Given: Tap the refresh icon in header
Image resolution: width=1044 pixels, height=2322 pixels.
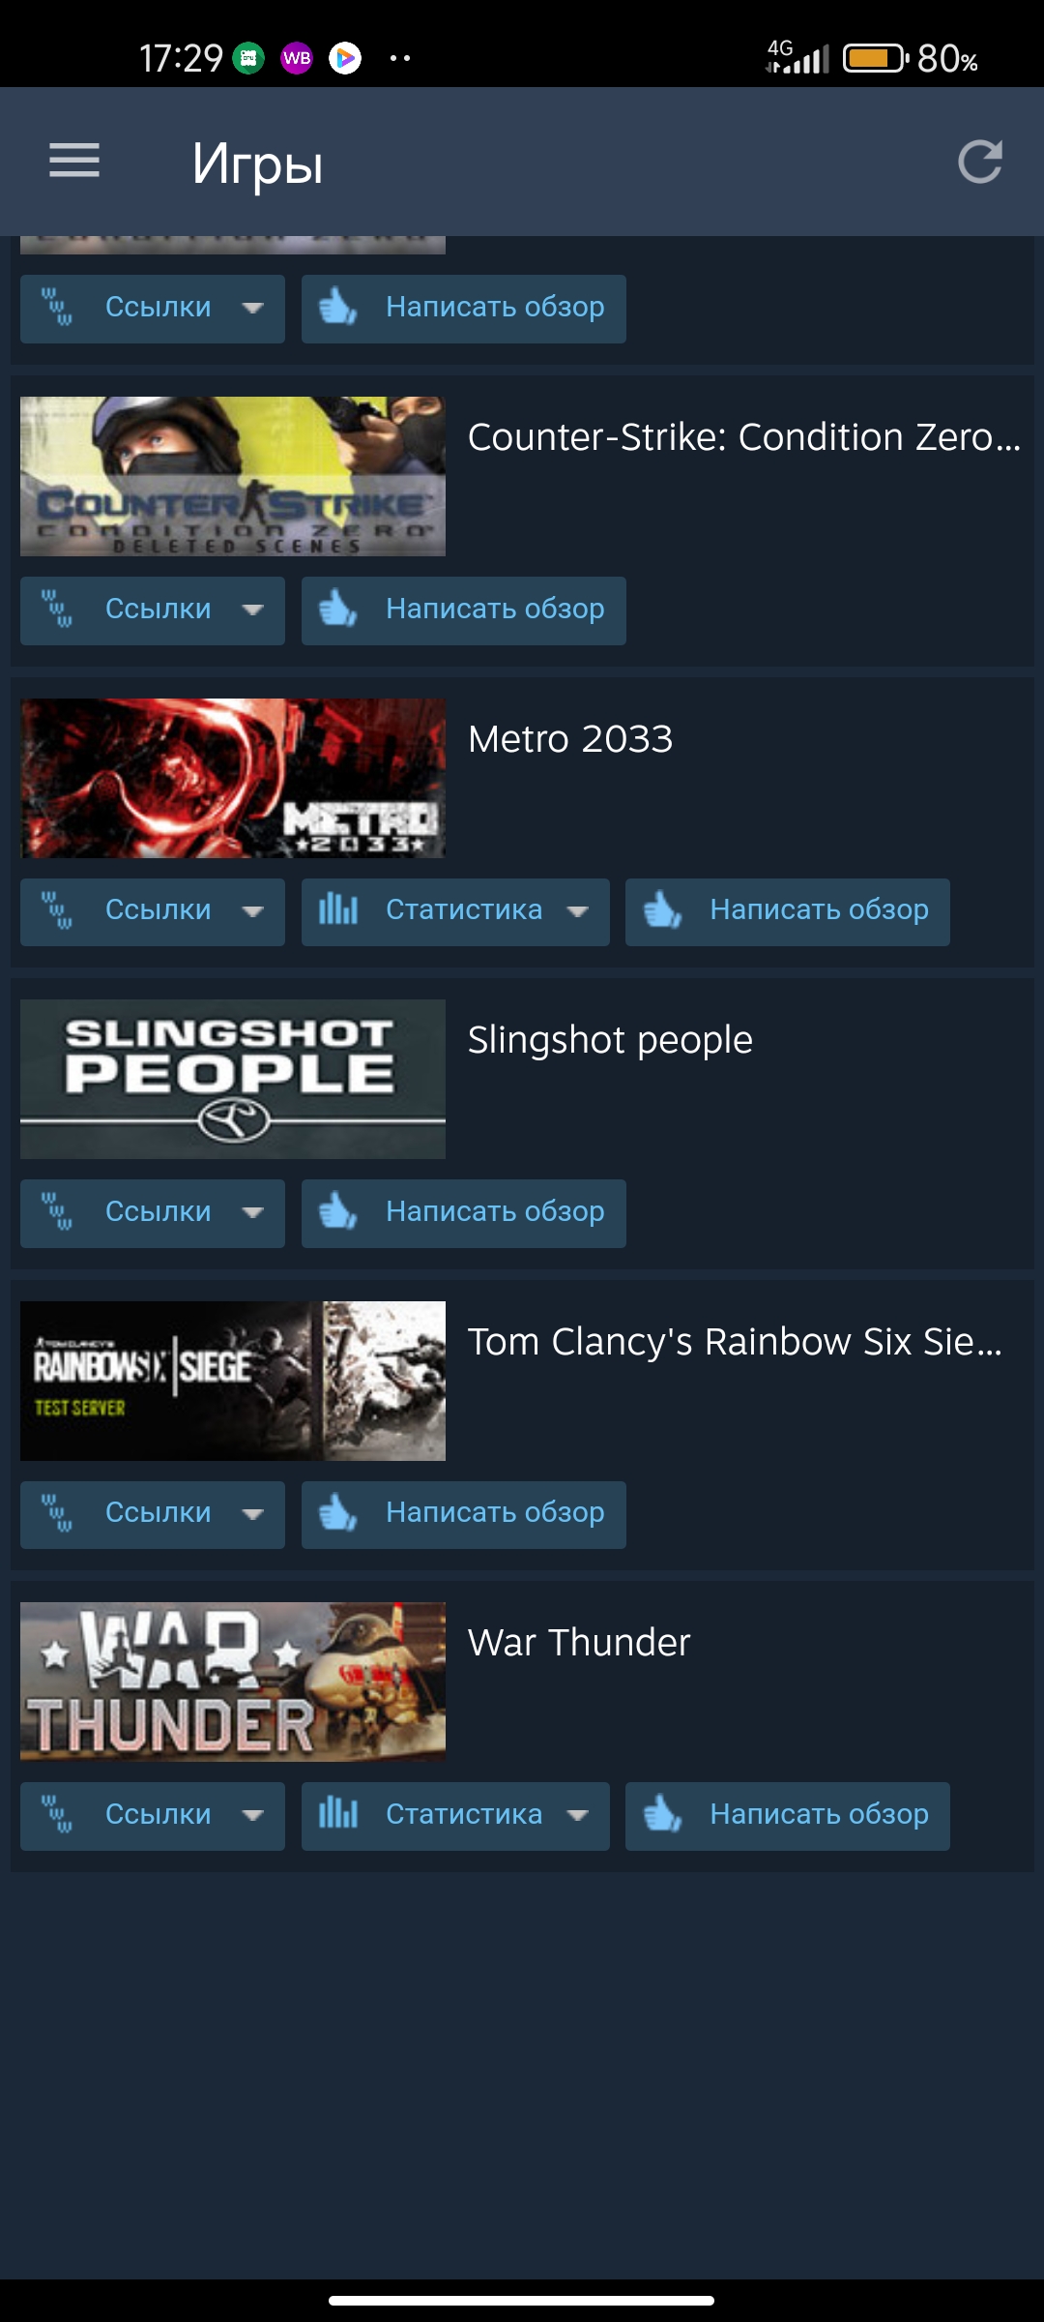Looking at the screenshot, I should (979, 162).
